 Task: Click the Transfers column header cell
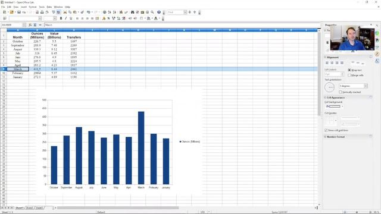74,36
